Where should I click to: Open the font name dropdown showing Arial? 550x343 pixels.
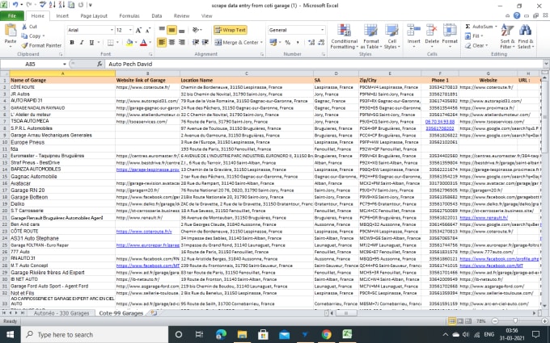[112, 30]
